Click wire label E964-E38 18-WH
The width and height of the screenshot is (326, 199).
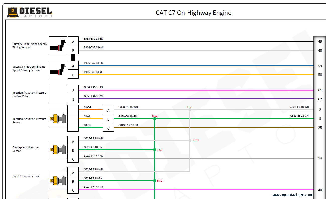click(94, 47)
